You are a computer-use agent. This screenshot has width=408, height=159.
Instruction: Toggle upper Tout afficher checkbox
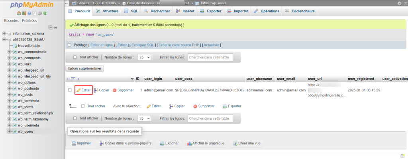(75, 57)
